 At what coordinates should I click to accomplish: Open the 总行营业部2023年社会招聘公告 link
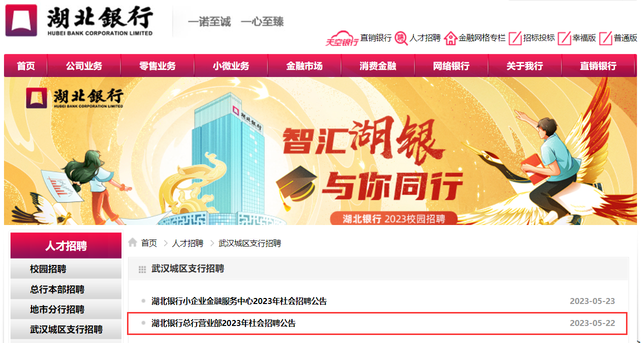click(223, 323)
